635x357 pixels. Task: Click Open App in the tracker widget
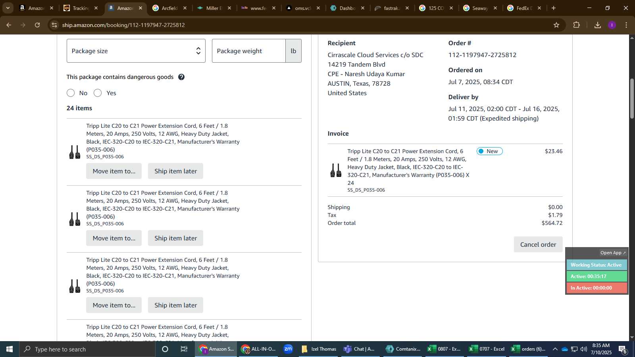pos(613,253)
